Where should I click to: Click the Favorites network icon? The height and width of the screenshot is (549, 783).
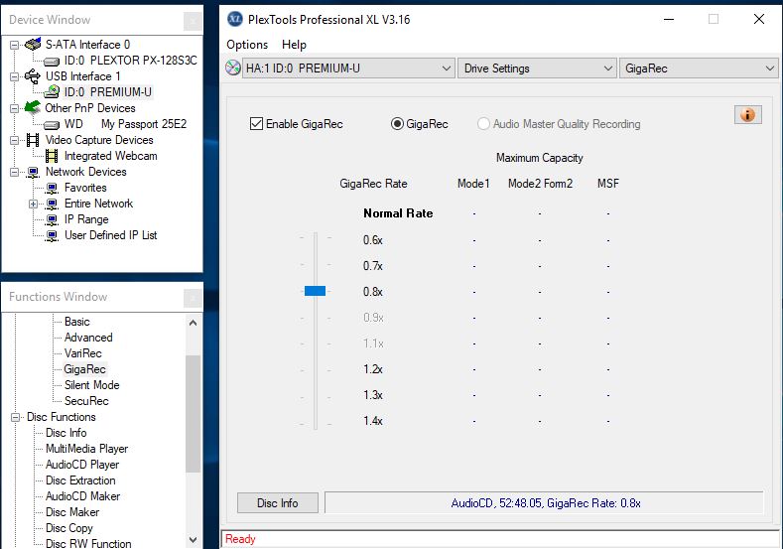52,188
